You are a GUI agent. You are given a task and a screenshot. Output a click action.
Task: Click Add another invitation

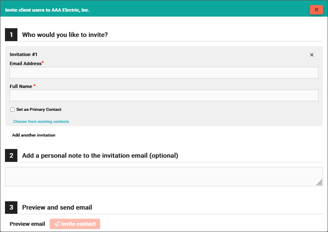click(x=34, y=135)
